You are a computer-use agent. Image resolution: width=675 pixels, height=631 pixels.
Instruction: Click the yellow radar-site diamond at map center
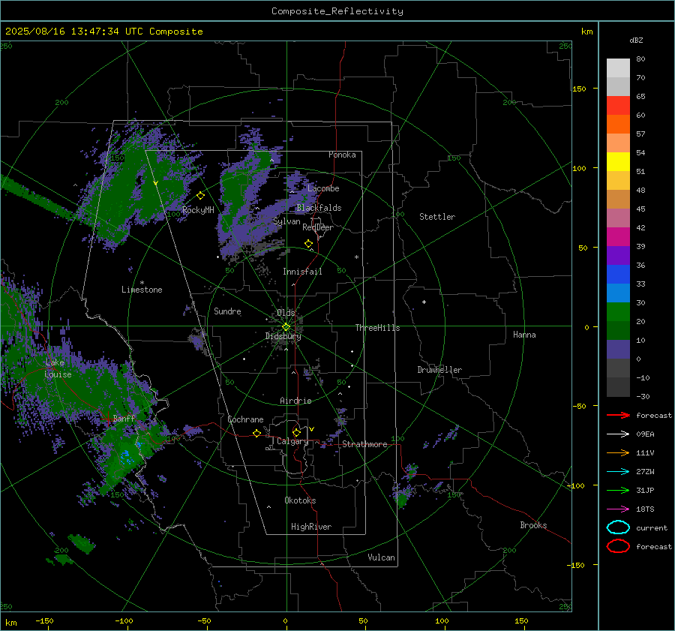[x=286, y=326]
